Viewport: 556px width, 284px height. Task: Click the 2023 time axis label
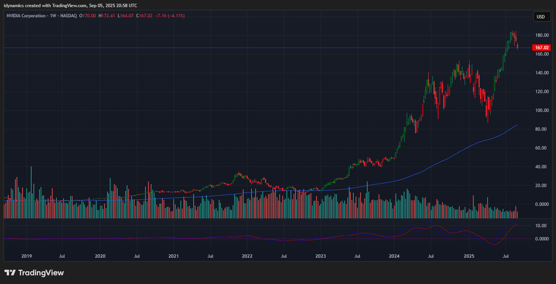click(320, 256)
